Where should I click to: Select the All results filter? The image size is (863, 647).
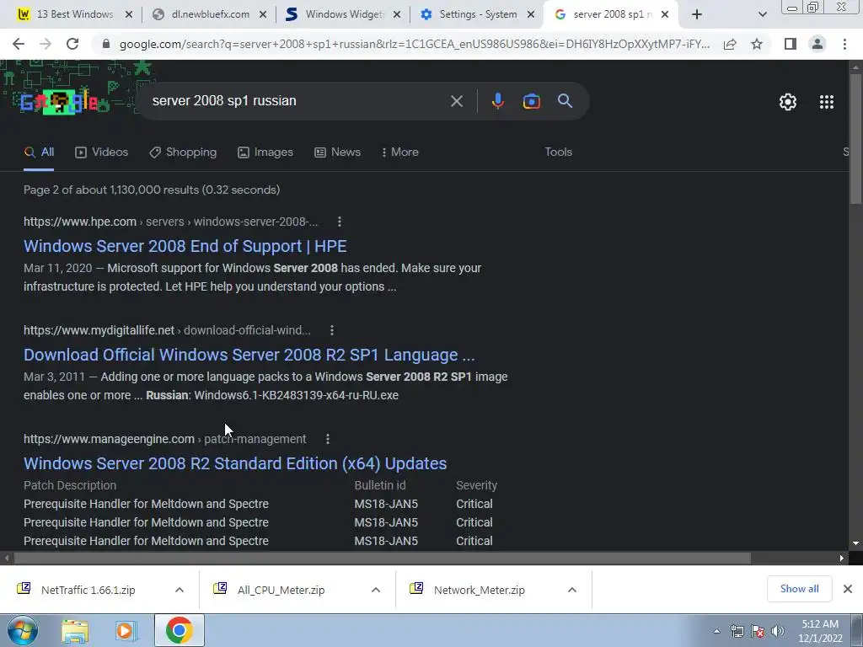point(39,152)
